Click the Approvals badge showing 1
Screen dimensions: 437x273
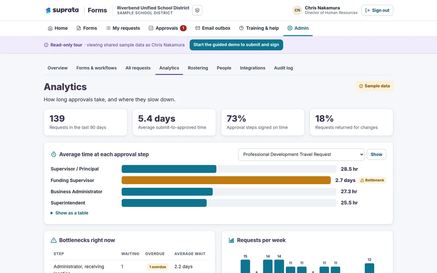tap(183, 28)
